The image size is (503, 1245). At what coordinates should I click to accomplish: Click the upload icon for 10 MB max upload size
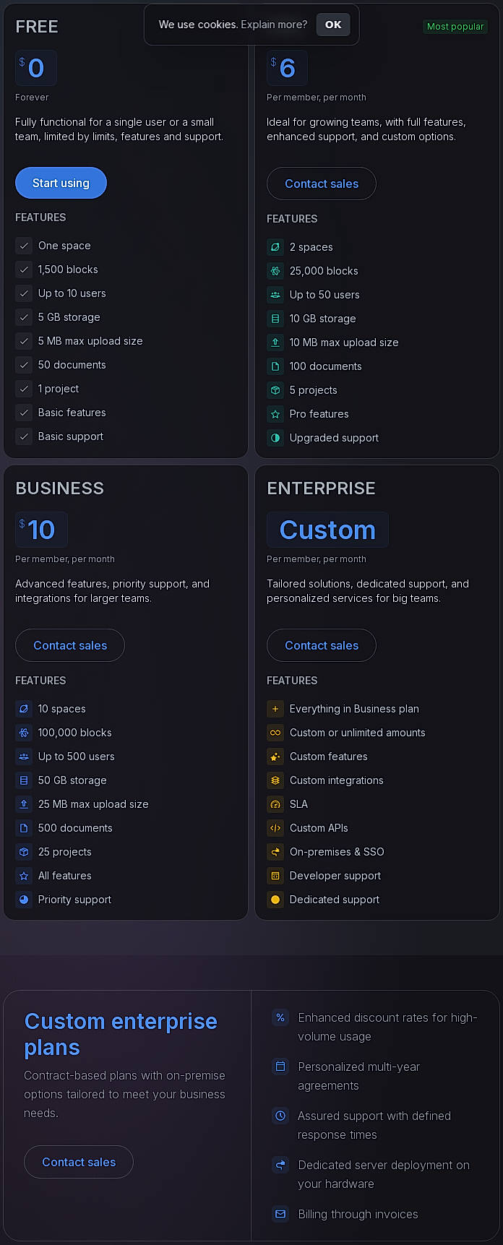click(x=275, y=343)
